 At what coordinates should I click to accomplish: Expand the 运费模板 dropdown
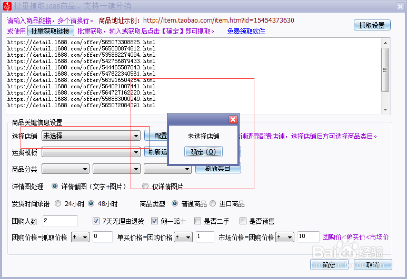(x=91, y=152)
